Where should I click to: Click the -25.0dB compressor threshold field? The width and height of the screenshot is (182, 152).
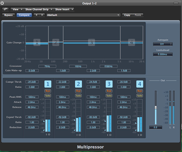click(32, 82)
